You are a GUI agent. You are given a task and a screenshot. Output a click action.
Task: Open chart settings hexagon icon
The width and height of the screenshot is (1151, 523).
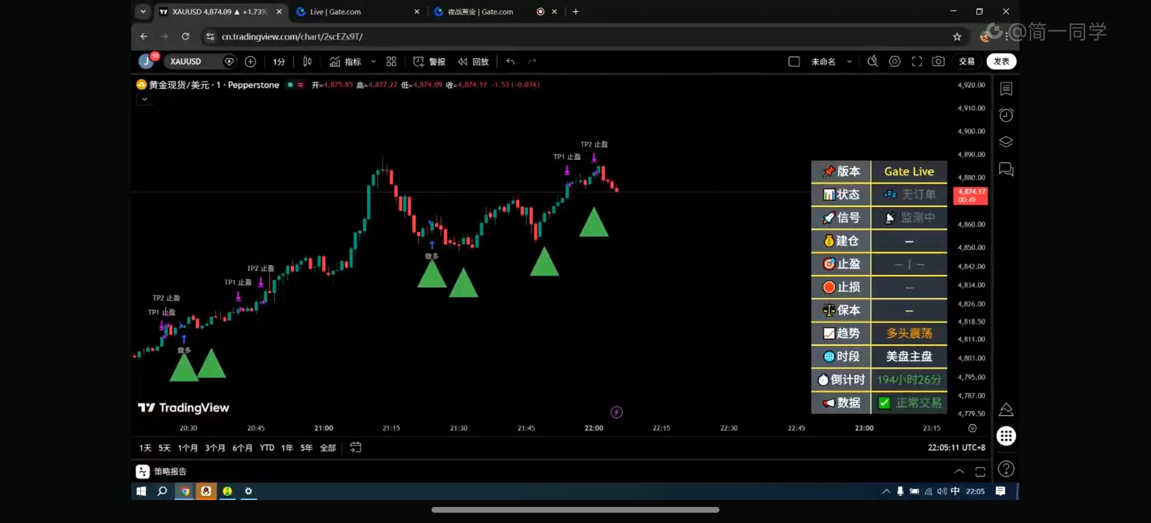[894, 62]
